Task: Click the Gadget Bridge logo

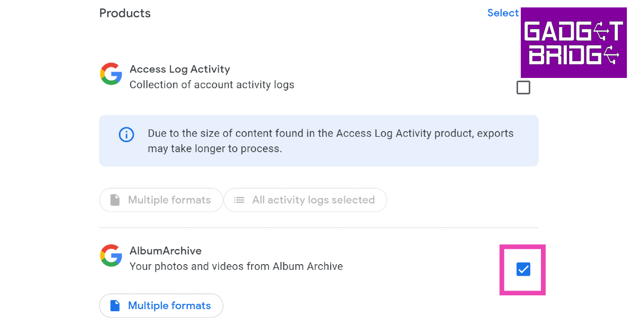Action: click(573, 43)
